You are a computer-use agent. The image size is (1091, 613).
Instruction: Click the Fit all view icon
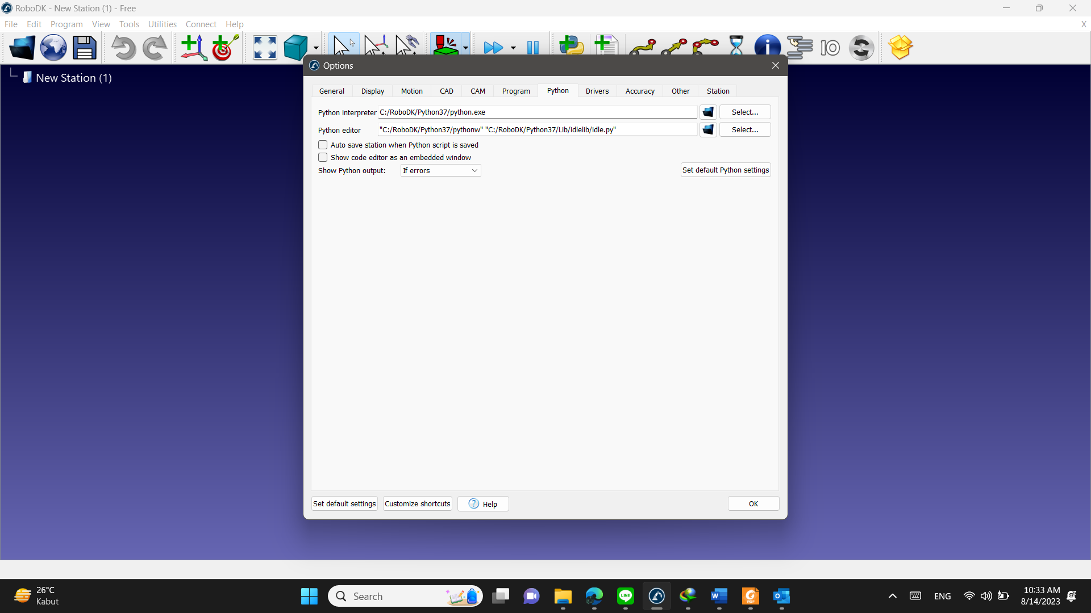tap(265, 48)
